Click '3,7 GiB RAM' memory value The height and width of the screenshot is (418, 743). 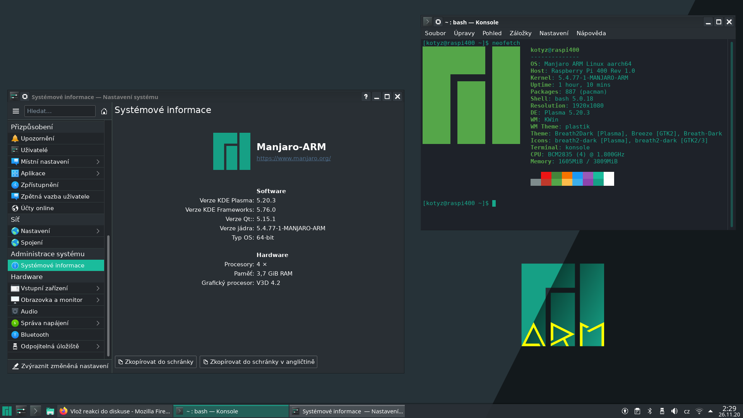tap(274, 274)
